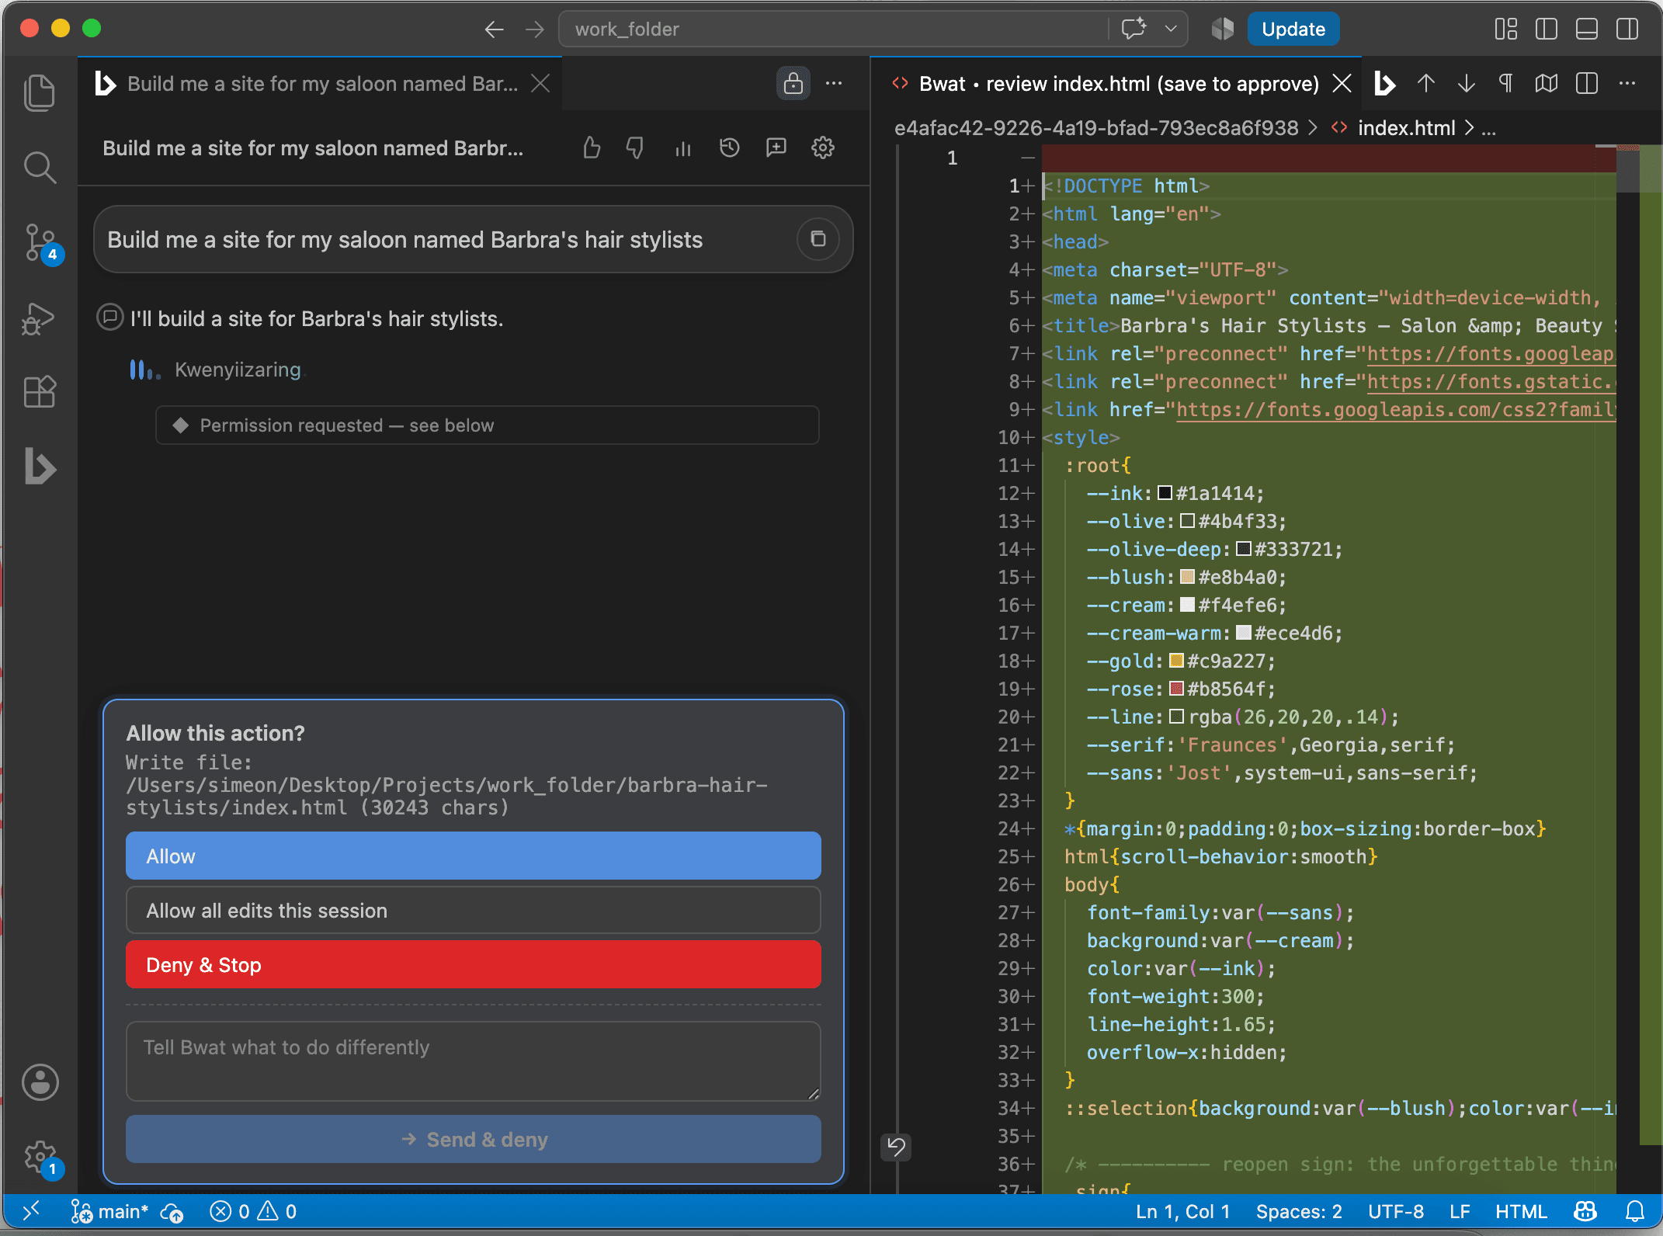Viewport: 1663px width, 1236px height.
Task: Click the thumbs up feedback icon
Action: [592, 148]
